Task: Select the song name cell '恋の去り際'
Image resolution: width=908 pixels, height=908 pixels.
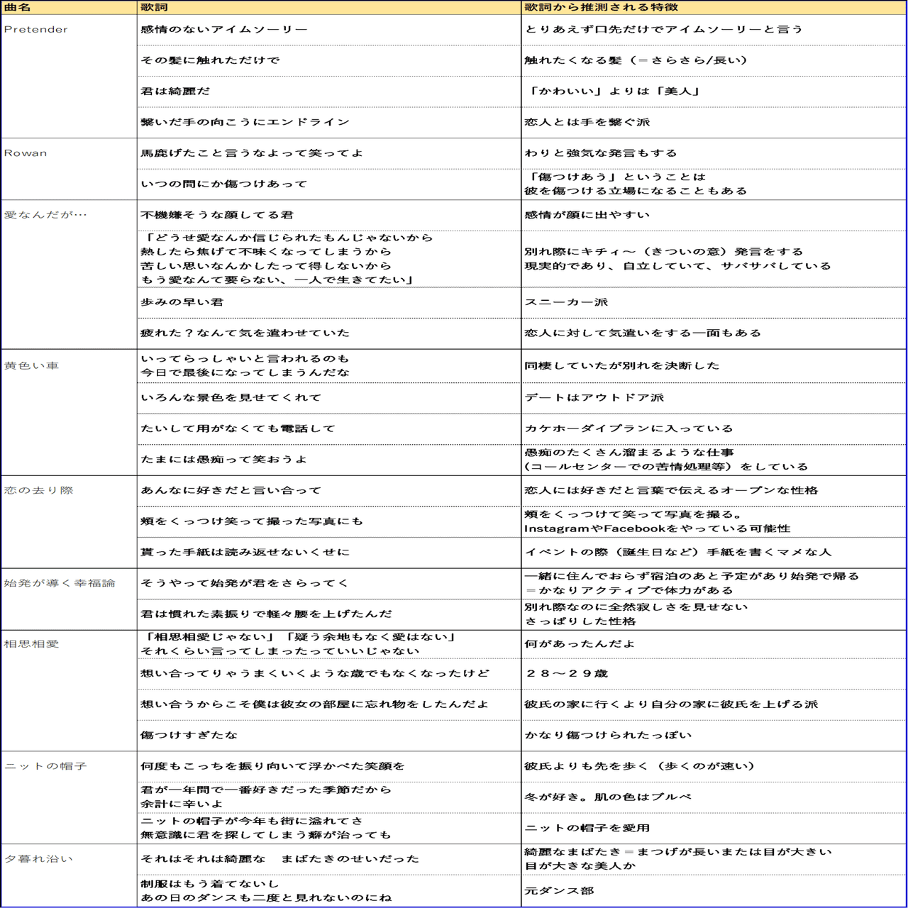Action: coord(70,521)
